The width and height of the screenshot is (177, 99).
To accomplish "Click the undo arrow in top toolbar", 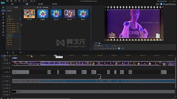I will (26, 1).
